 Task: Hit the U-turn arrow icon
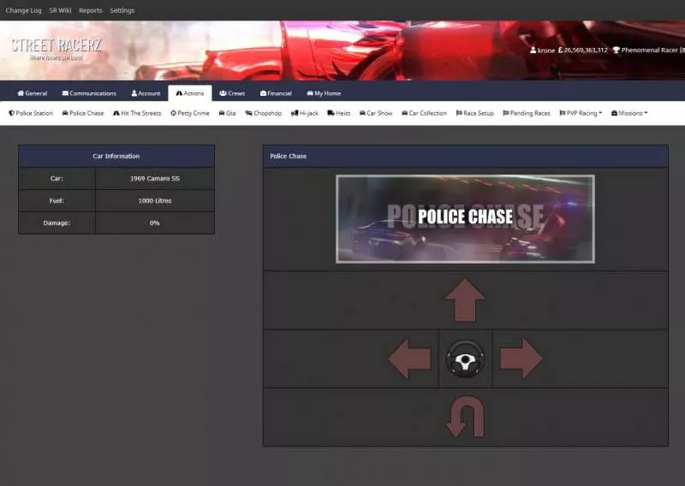[x=465, y=418]
